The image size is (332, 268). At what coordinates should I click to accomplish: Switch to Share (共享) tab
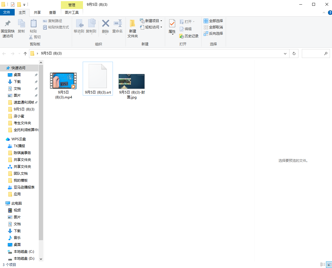(37, 12)
